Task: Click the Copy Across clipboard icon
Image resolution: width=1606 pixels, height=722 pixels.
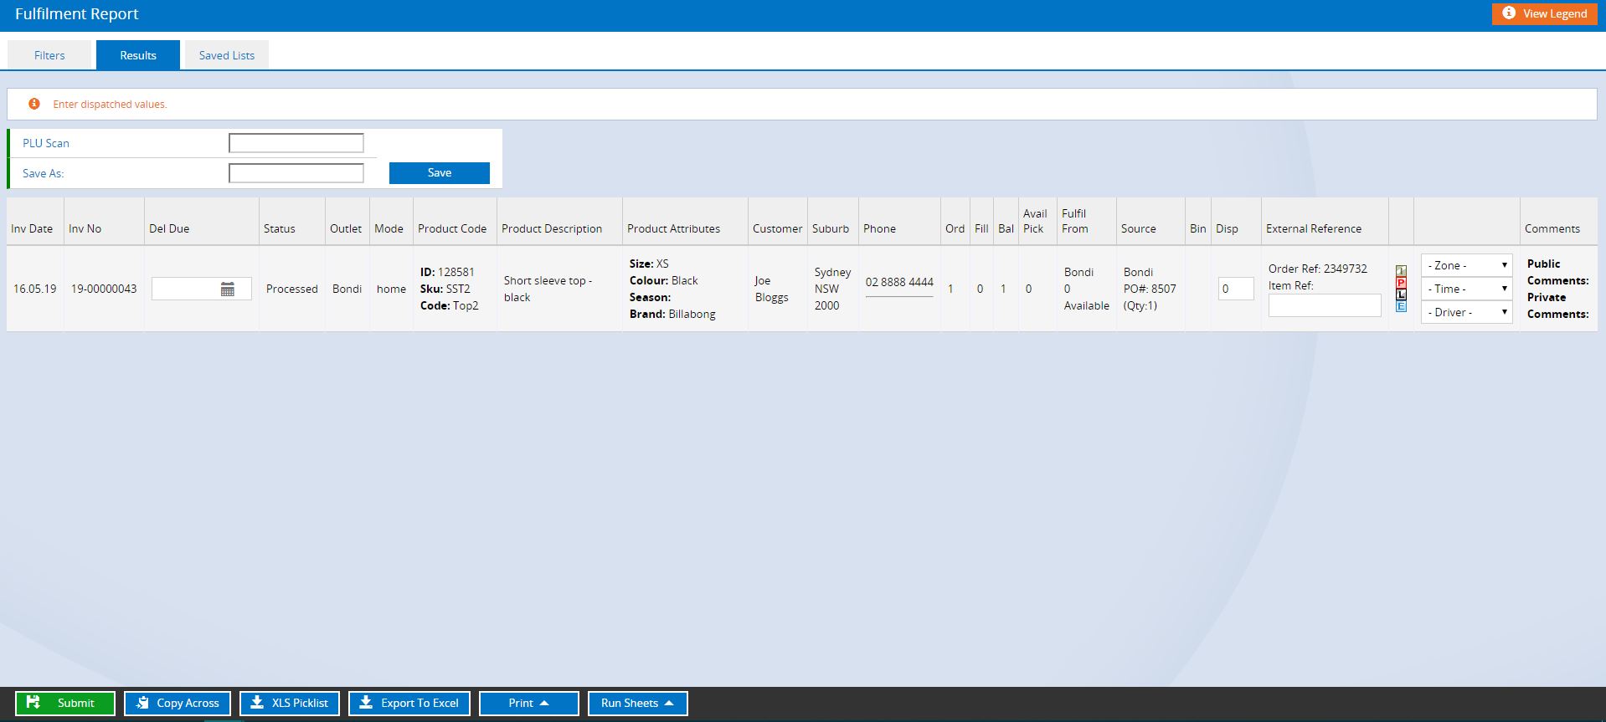Action: [x=143, y=703]
